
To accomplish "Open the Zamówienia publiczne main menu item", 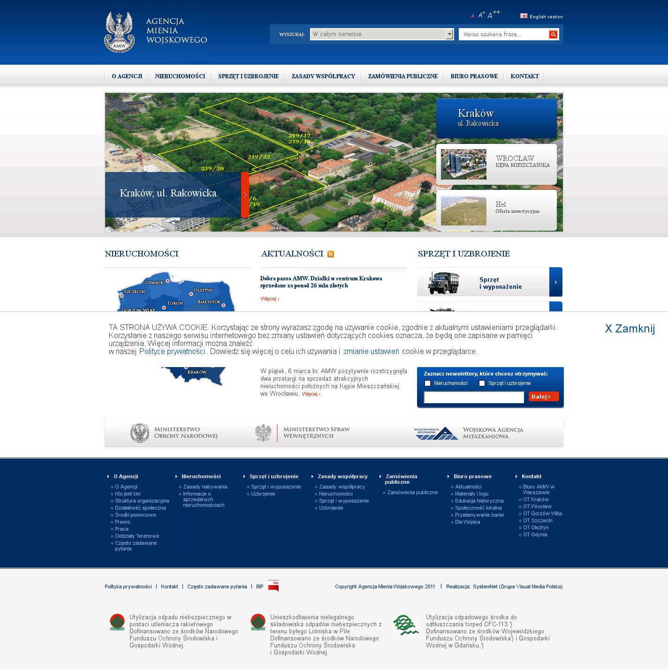I will (403, 76).
